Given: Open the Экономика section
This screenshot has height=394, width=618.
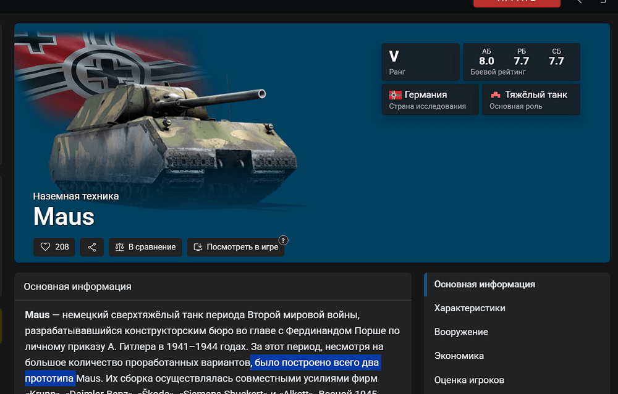Looking at the screenshot, I should coord(457,355).
